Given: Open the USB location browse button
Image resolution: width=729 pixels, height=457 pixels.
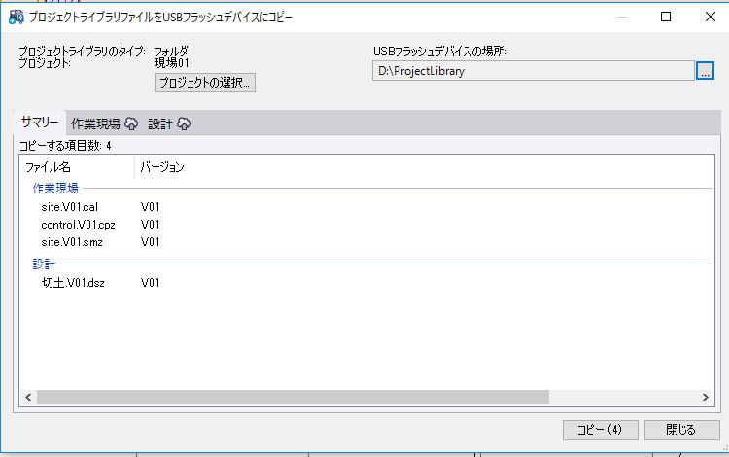Looking at the screenshot, I should coord(705,71).
